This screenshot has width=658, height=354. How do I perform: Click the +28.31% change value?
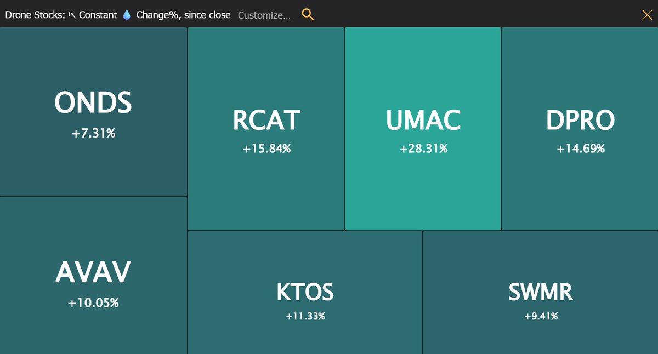(x=423, y=149)
